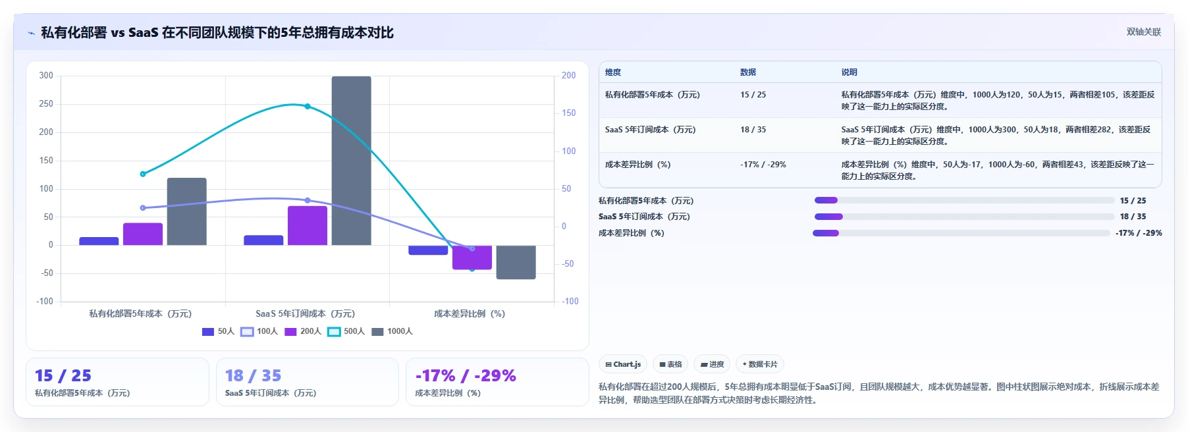Image resolution: width=1188 pixels, height=432 pixels.
Task: Click the 说明 table column header
Action: coord(849,72)
